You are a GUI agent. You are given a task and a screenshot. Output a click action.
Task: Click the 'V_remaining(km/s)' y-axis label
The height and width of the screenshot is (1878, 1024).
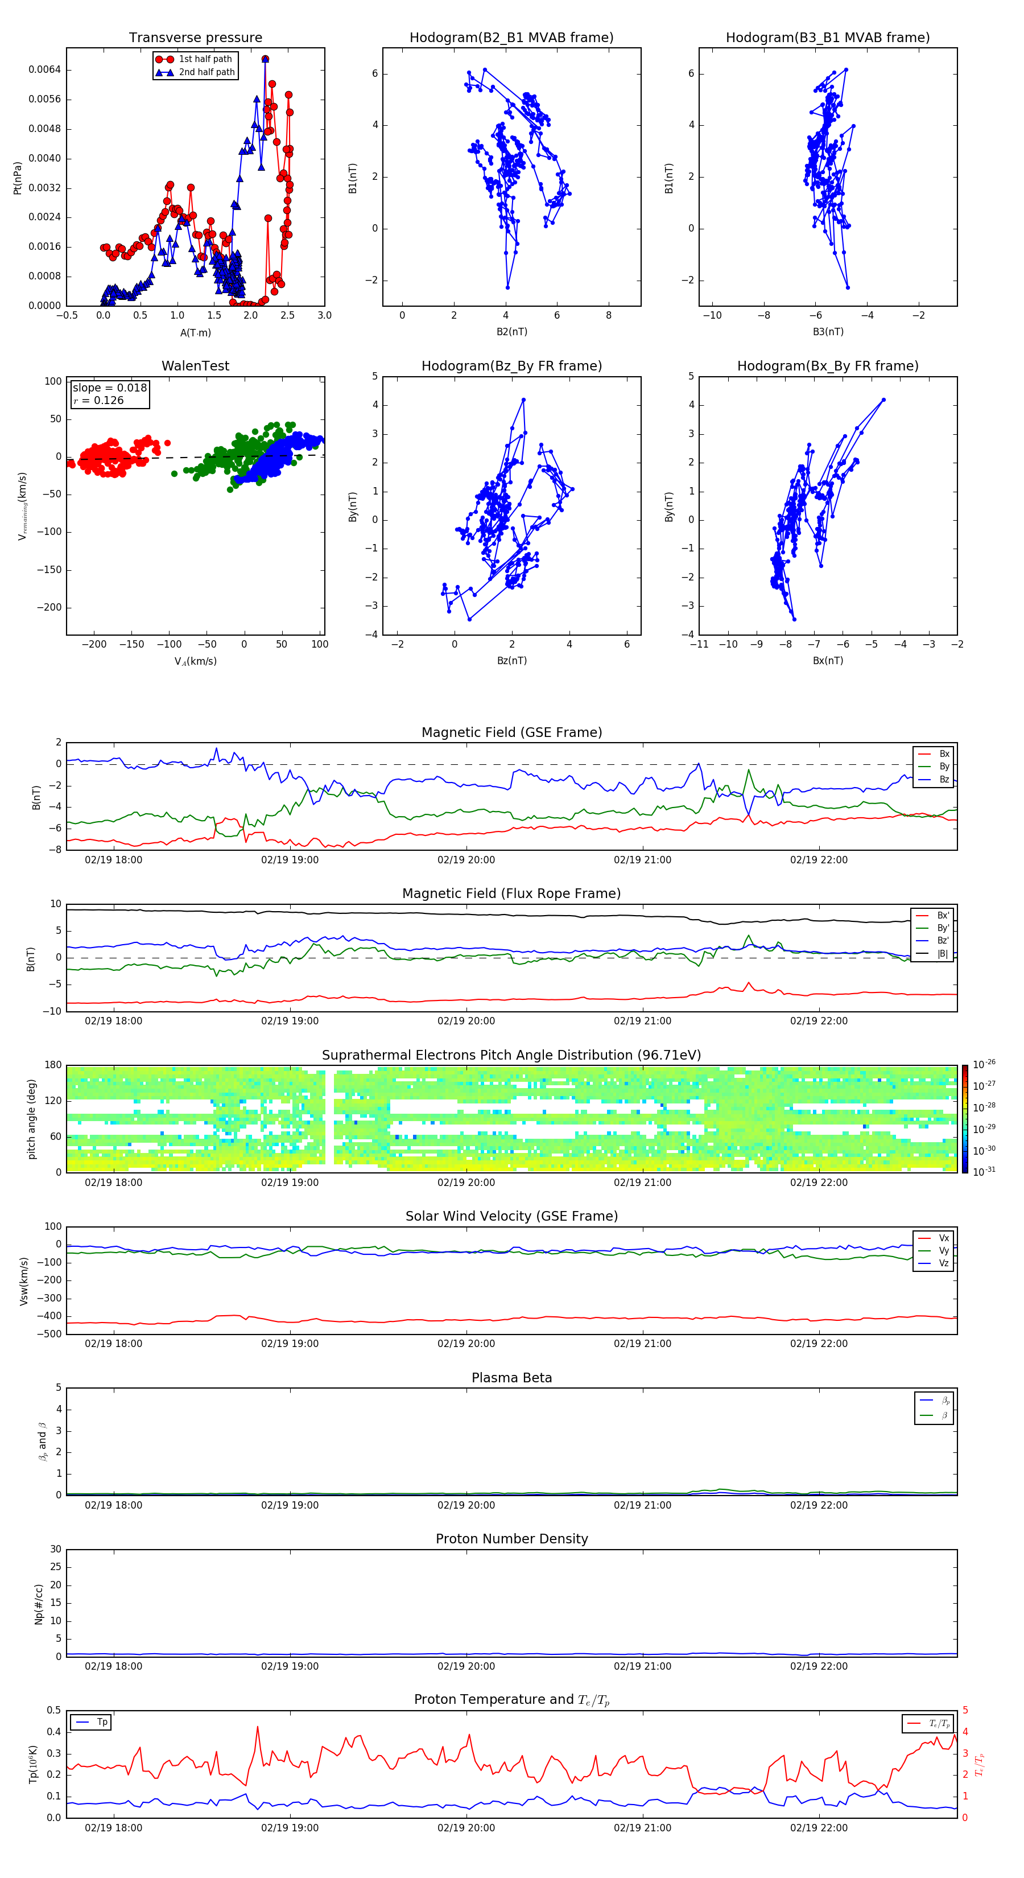tap(23, 506)
